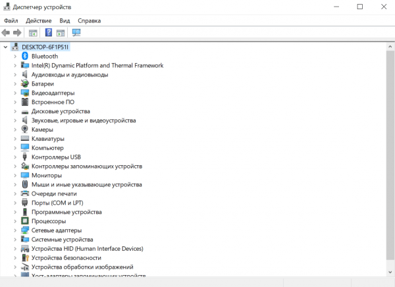395x287 pixels.
Task: Select the Дисковые устройства label
Action: pos(61,111)
